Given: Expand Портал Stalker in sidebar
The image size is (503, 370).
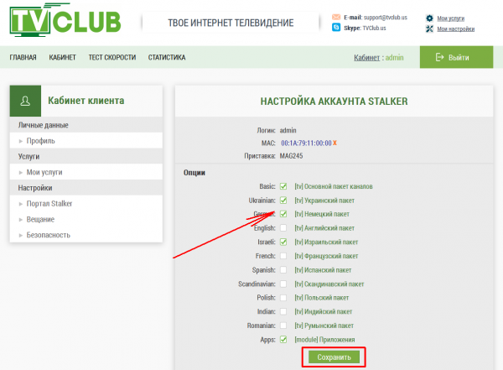Looking at the screenshot, I should [51, 204].
